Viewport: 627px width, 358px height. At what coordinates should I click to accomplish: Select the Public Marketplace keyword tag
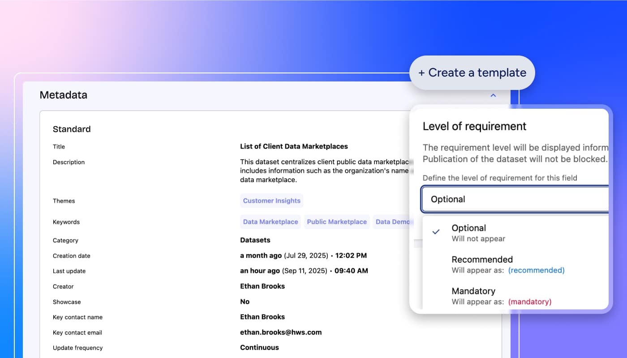pyautogui.click(x=337, y=222)
